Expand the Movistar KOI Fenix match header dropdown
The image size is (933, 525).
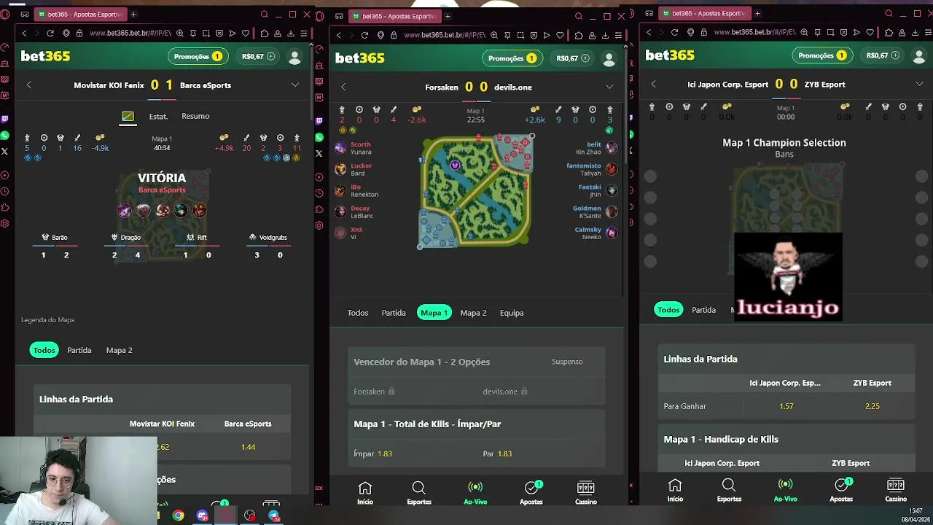(x=295, y=85)
